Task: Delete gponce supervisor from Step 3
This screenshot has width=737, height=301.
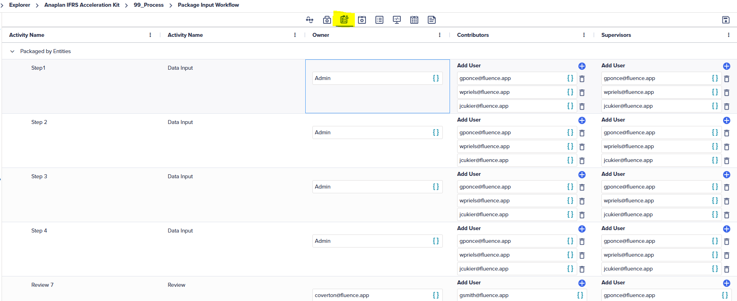Action: tap(727, 187)
